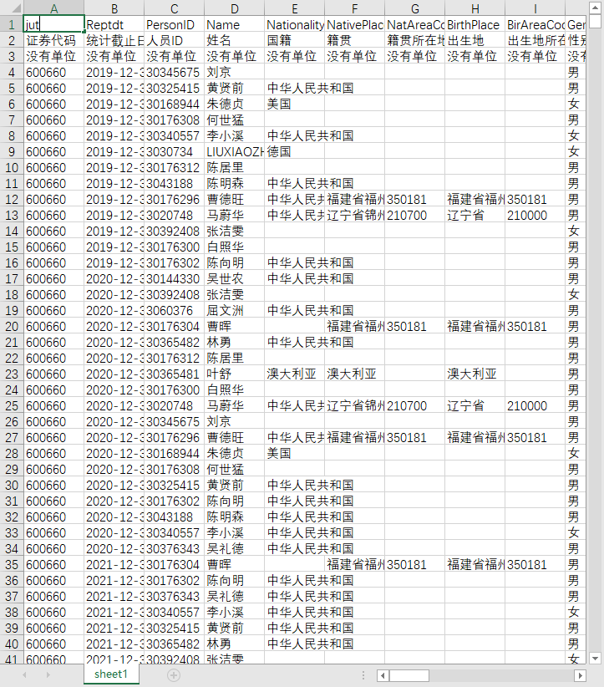Click vertical scrollbar up arrow
The height and width of the screenshot is (687, 604).
(x=595, y=8)
